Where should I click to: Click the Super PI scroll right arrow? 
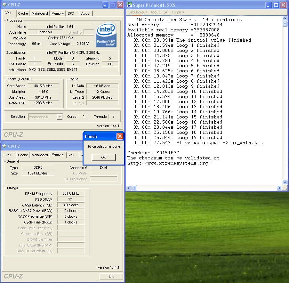click(x=279, y=188)
